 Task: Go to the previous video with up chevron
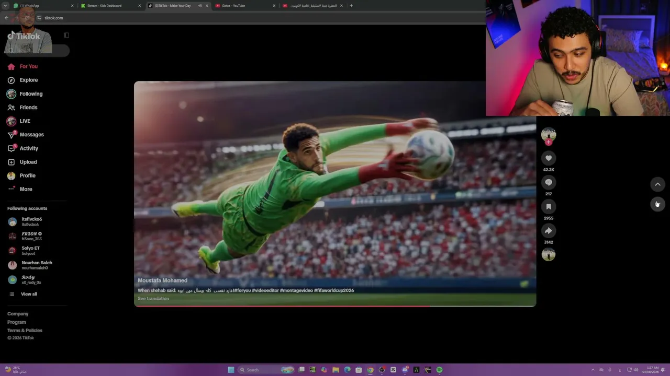click(657, 184)
